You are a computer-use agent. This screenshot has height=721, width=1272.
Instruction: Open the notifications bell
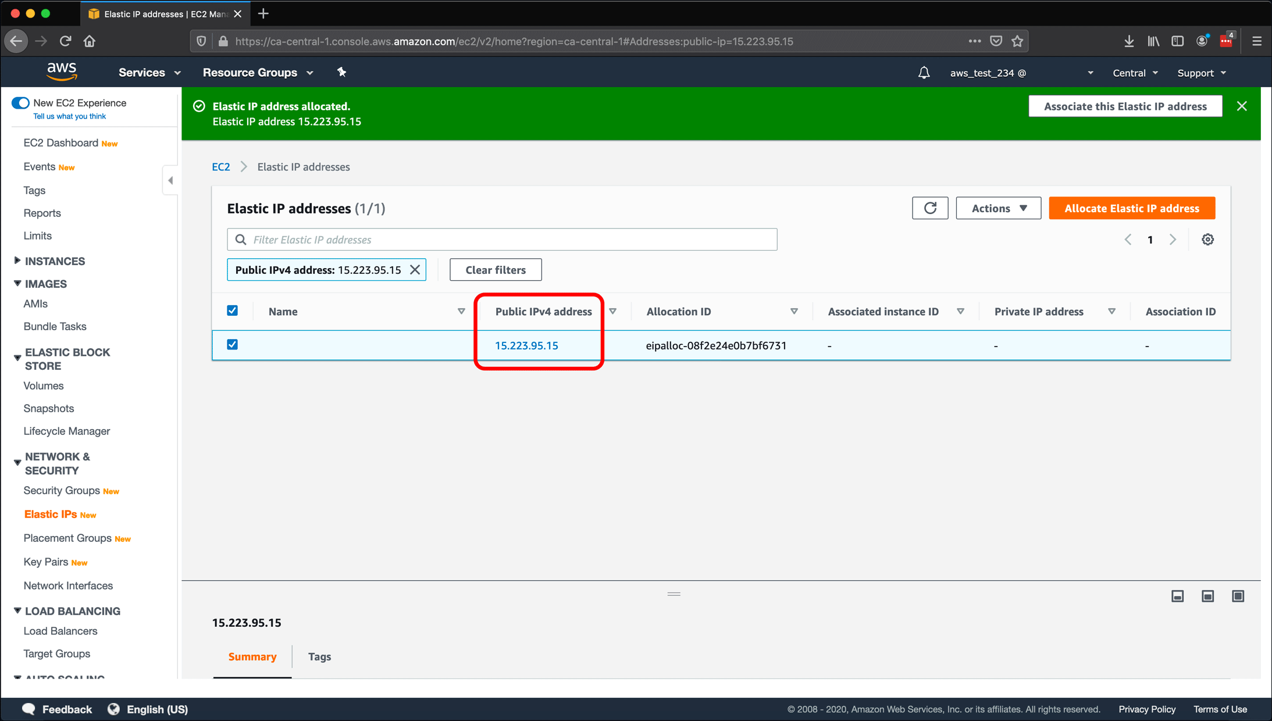924,73
